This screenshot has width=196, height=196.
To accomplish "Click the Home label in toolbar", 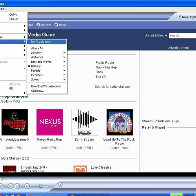I will coord(62,25).
